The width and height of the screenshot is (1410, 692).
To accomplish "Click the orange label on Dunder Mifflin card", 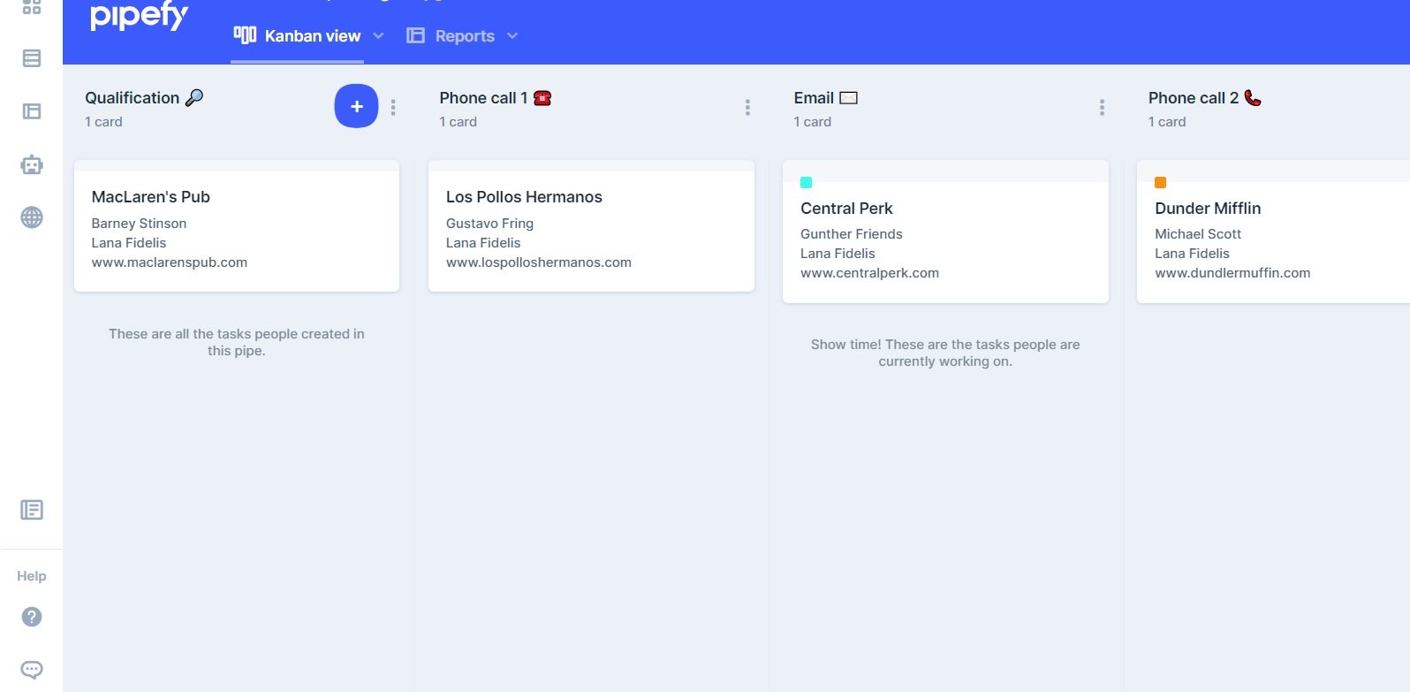I will [x=1160, y=182].
